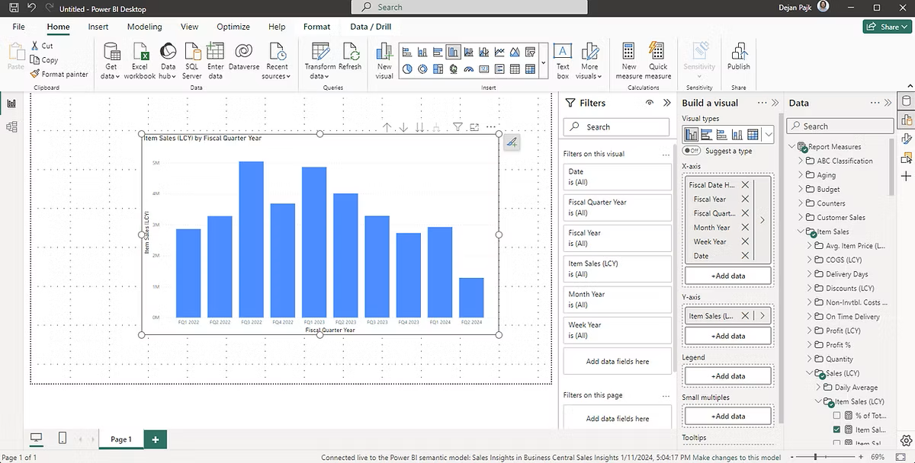Create a New measure

tap(628, 59)
